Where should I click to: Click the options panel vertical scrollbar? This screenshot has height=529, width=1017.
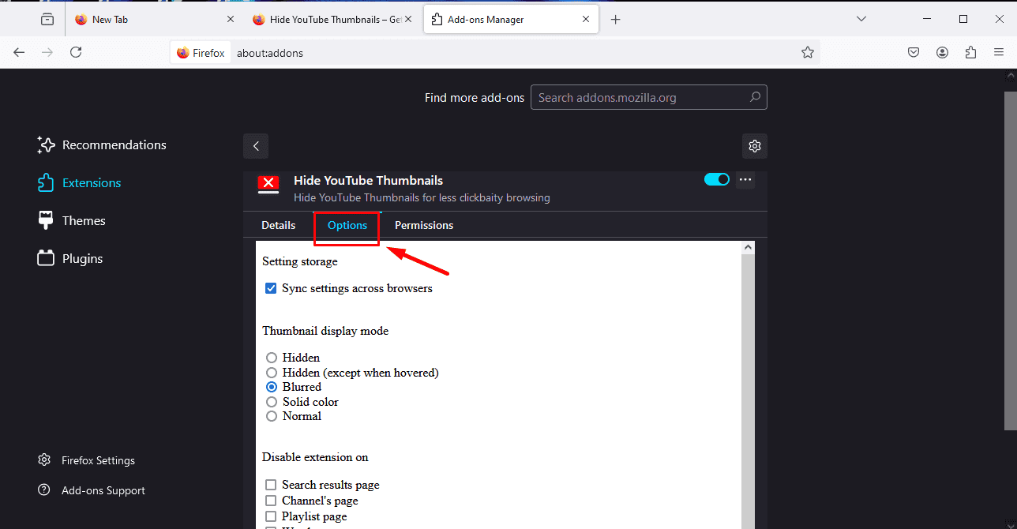(x=749, y=392)
